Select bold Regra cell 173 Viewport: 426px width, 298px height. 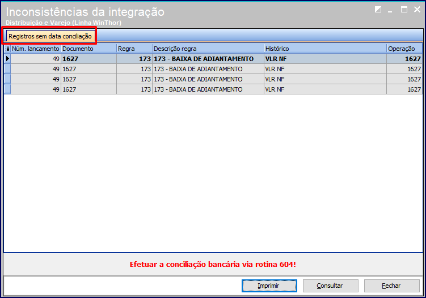click(x=134, y=59)
